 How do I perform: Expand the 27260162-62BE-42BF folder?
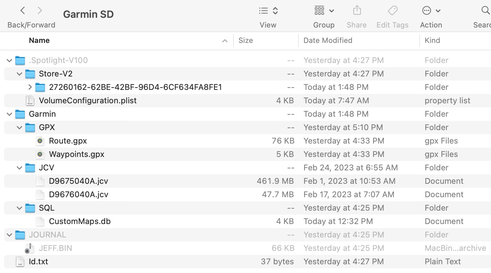(x=30, y=87)
